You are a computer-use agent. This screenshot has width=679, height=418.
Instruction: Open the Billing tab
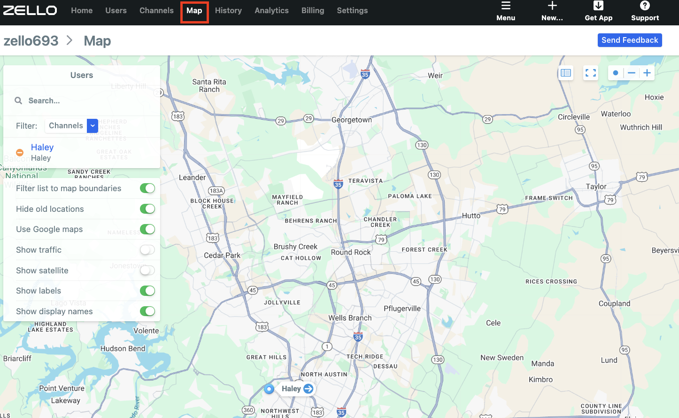pyautogui.click(x=313, y=10)
